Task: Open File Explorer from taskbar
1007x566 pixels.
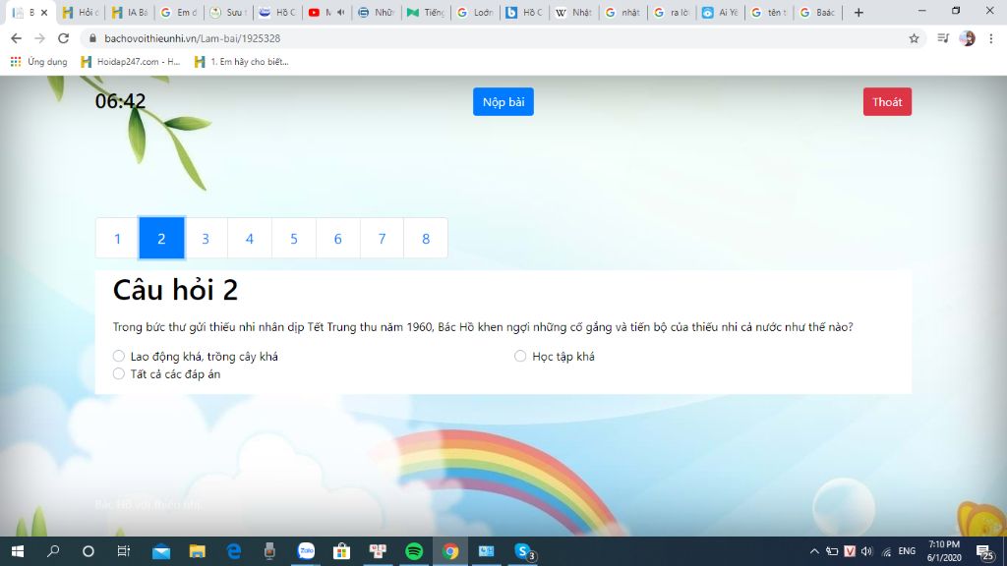Action: click(x=197, y=550)
